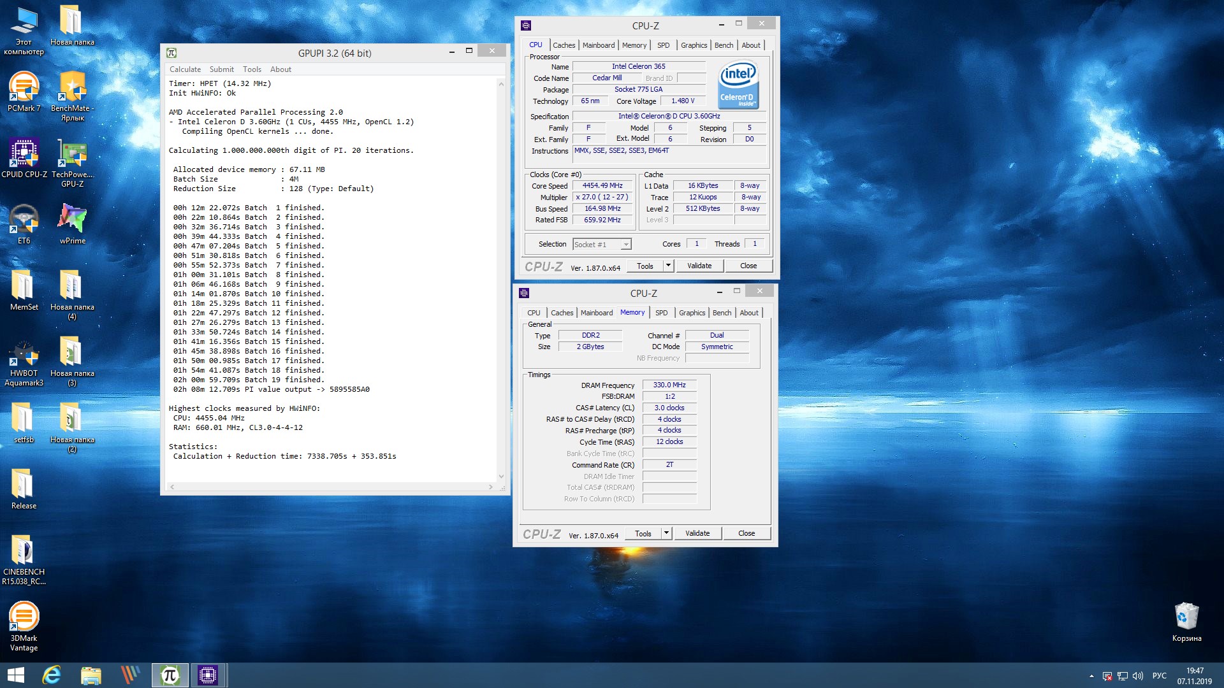This screenshot has height=688, width=1224.
Task: Open the setfsb folder icon
Action: [x=24, y=424]
